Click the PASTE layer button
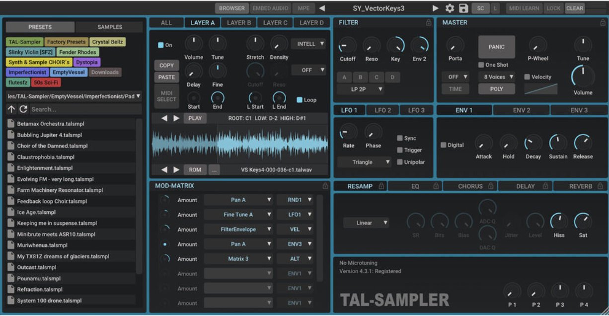Screen dimensions: 609x316 [x=166, y=77]
